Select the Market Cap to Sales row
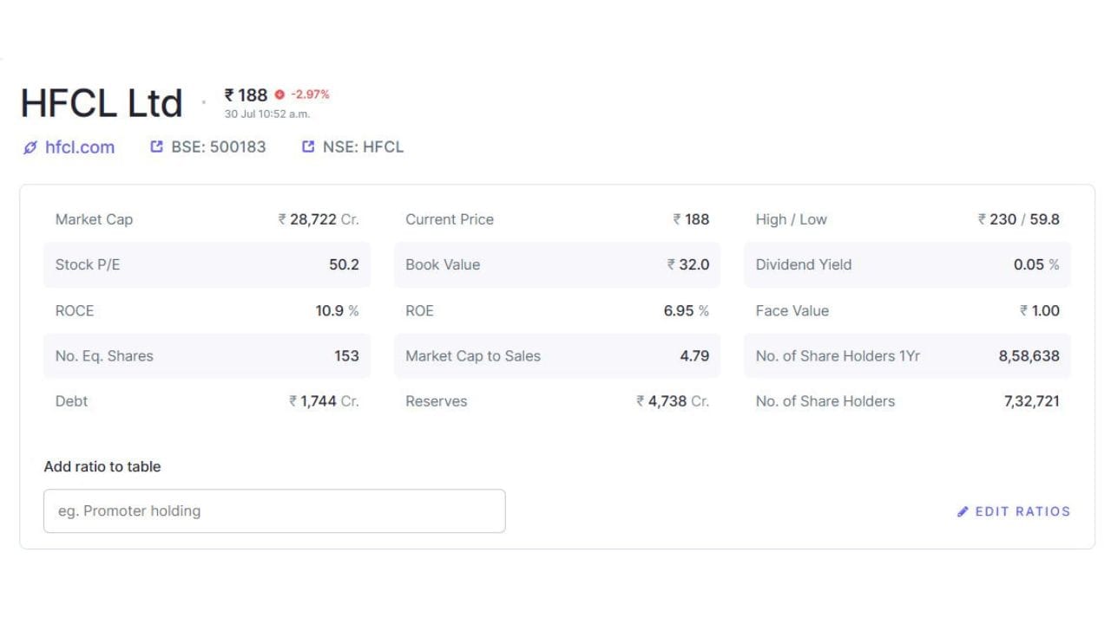This screenshot has height=624, width=1111. tap(557, 355)
